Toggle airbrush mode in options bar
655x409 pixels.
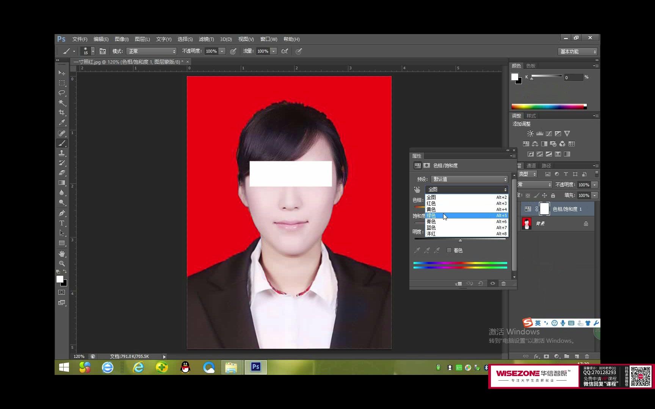click(285, 51)
